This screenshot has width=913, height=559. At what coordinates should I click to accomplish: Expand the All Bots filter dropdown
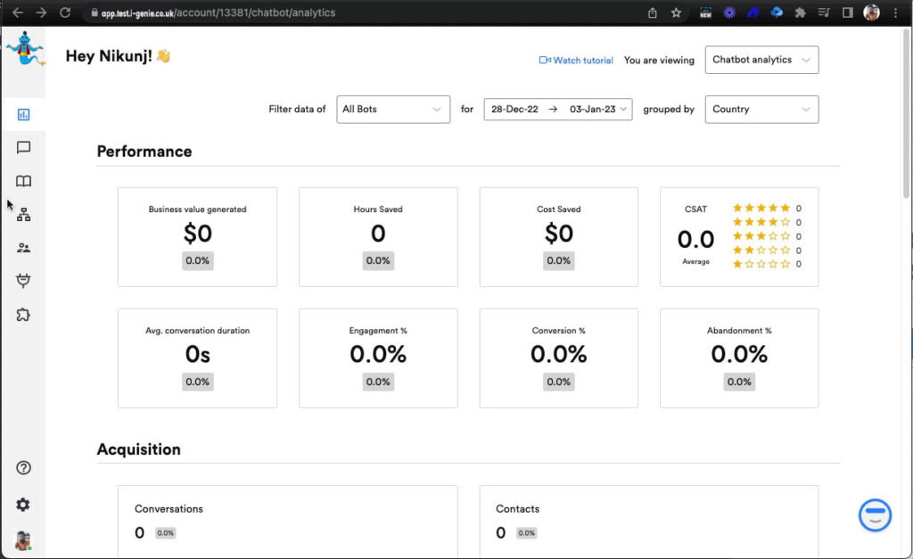(392, 110)
